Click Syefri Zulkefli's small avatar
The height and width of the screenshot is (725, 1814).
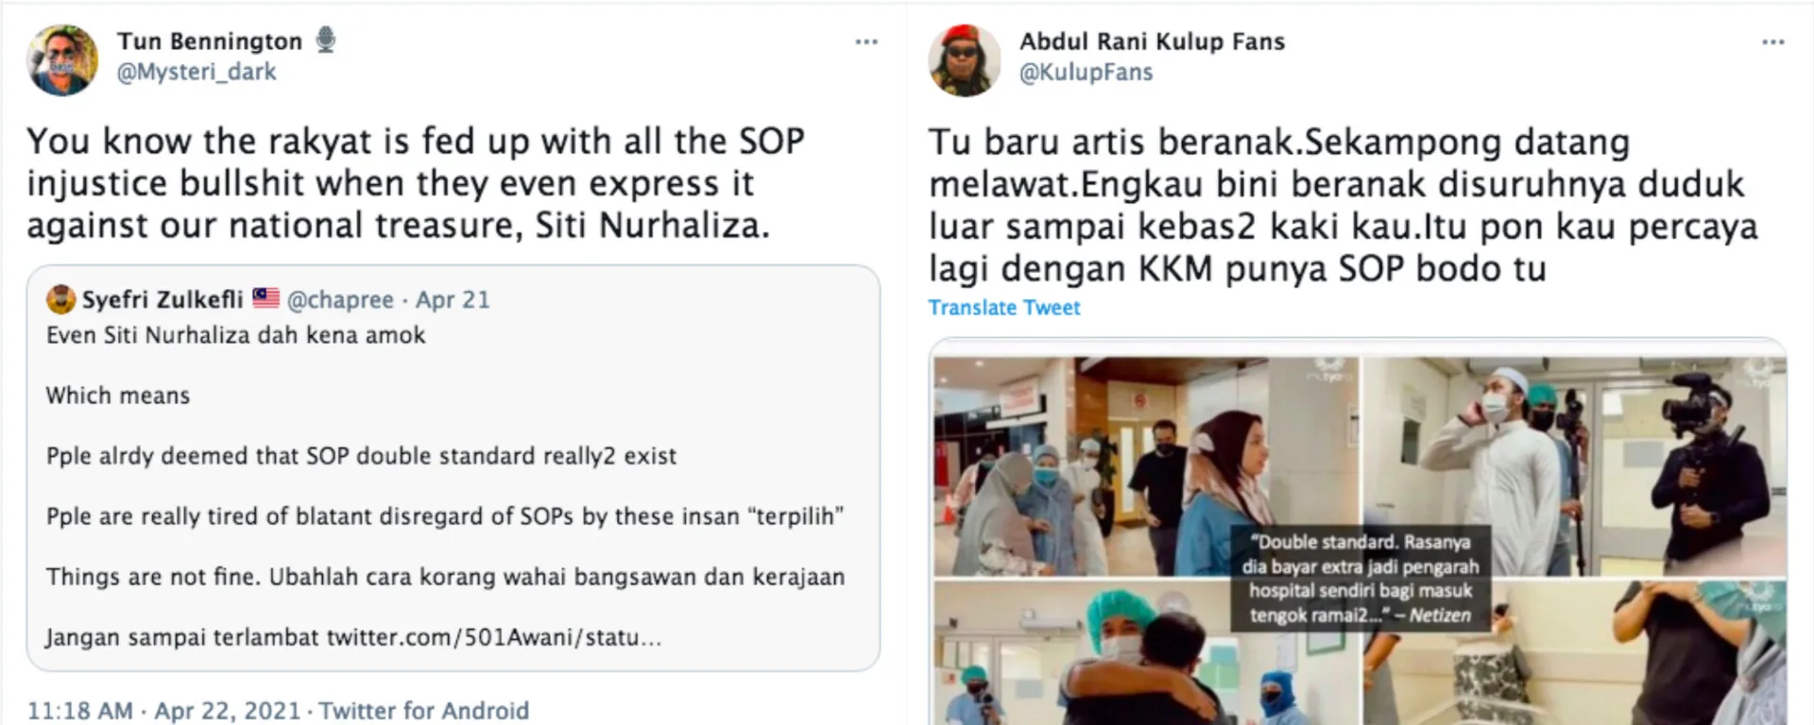[60, 299]
